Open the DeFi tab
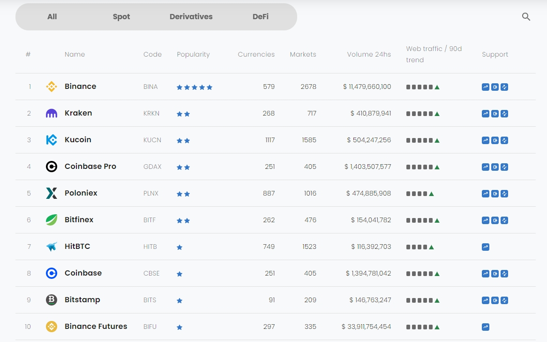Image resolution: width=547 pixels, height=342 pixels. (261, 17)
